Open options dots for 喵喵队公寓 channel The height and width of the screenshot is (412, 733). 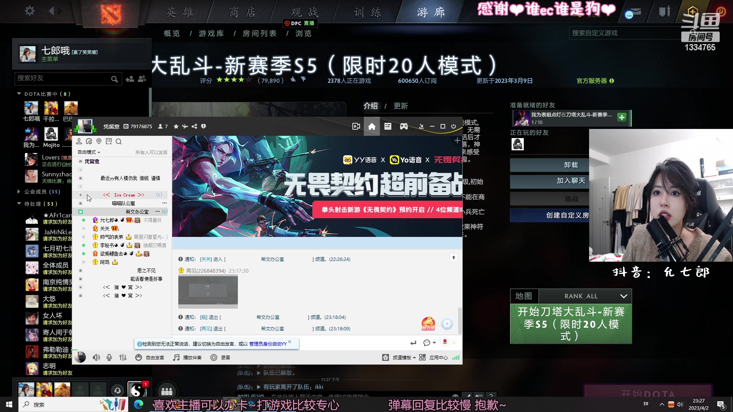tap(165, 203)
